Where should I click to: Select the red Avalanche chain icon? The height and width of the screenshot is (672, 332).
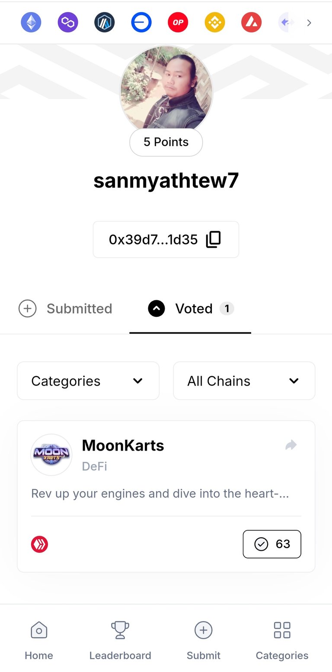pyautogui.click(x=252, y=23)
